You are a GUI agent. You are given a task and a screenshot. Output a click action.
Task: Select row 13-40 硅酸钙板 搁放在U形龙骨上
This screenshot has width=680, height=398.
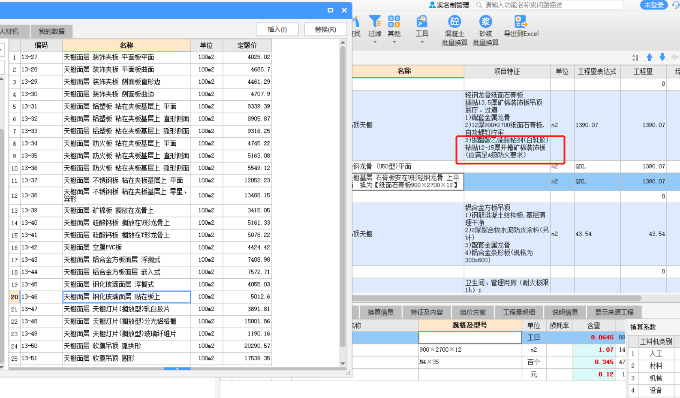(x=140, y=223)
